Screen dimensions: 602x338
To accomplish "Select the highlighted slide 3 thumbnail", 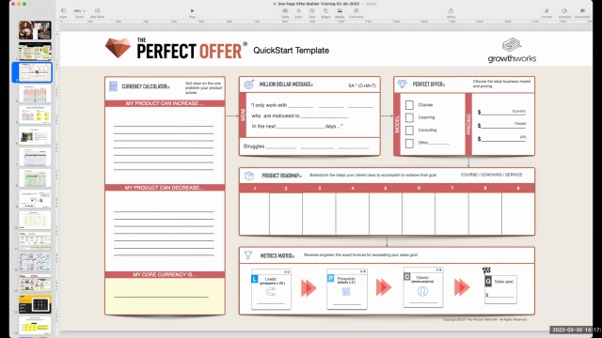I will pyautogui.click(x=35, y=72).
